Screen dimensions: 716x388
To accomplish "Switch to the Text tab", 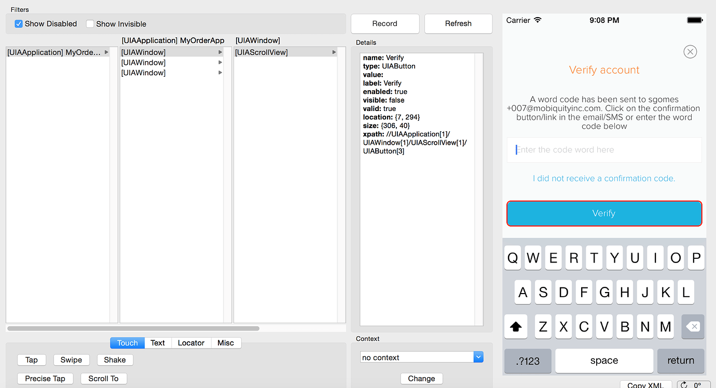I will pos(157,343).
